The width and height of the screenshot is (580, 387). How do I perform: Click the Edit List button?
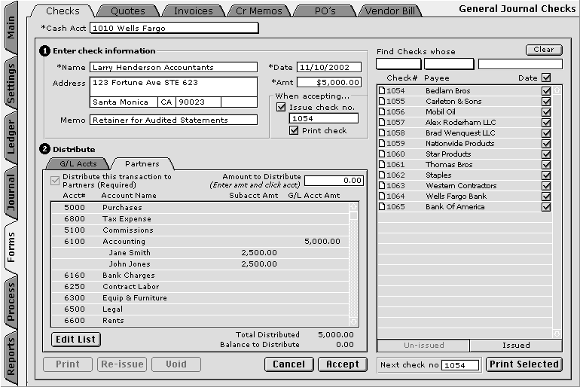coord(76,340)
